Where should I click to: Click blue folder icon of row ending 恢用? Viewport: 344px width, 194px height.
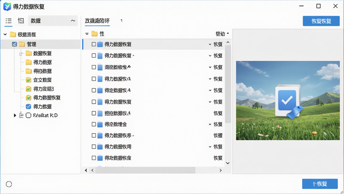(x=100, y=147)
